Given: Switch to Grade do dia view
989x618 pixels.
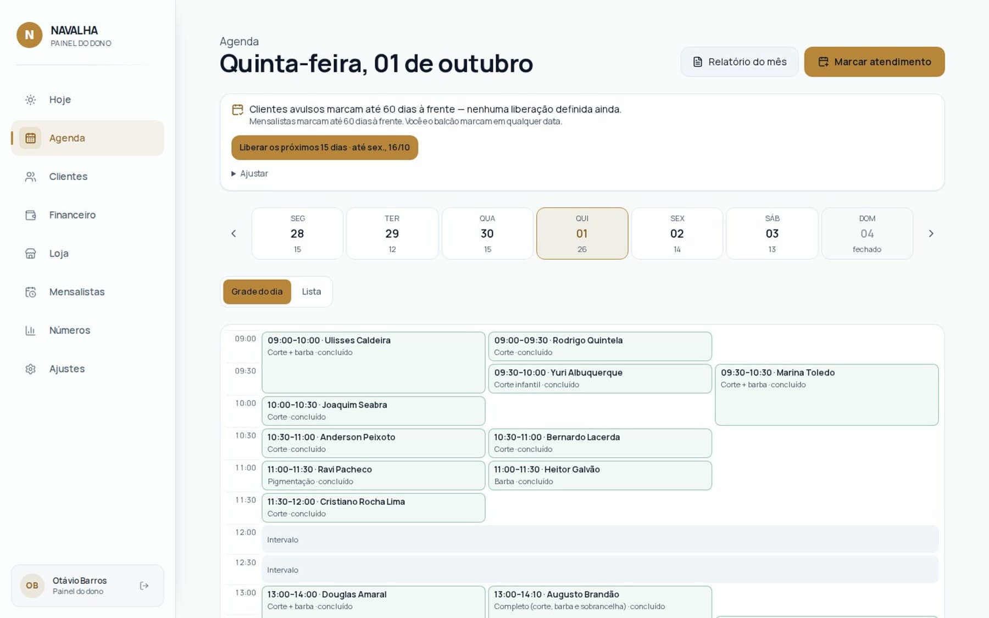Looking at the screenshot, I should [x=257, y=292].
